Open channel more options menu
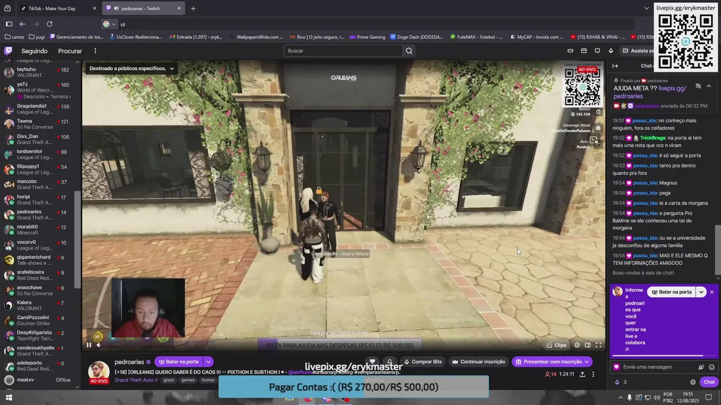 [x=593, y=374]
